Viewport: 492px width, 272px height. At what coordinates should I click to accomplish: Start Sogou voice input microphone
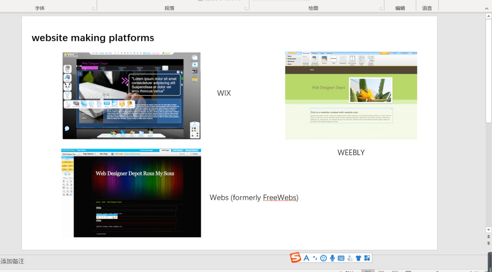[332, 258]
